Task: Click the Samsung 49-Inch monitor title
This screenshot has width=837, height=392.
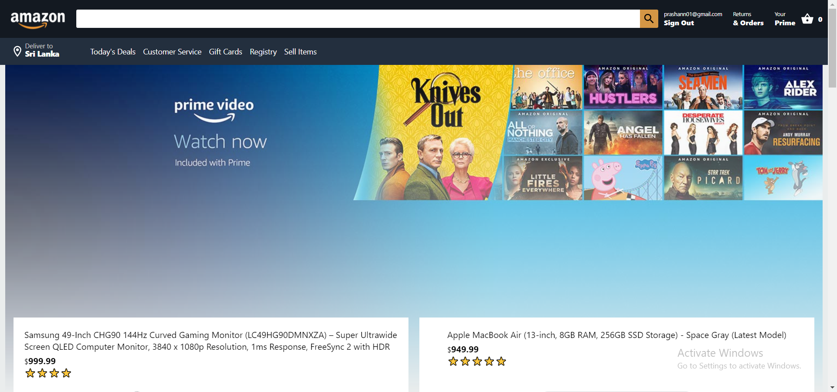Action: [x=211, y=341]
